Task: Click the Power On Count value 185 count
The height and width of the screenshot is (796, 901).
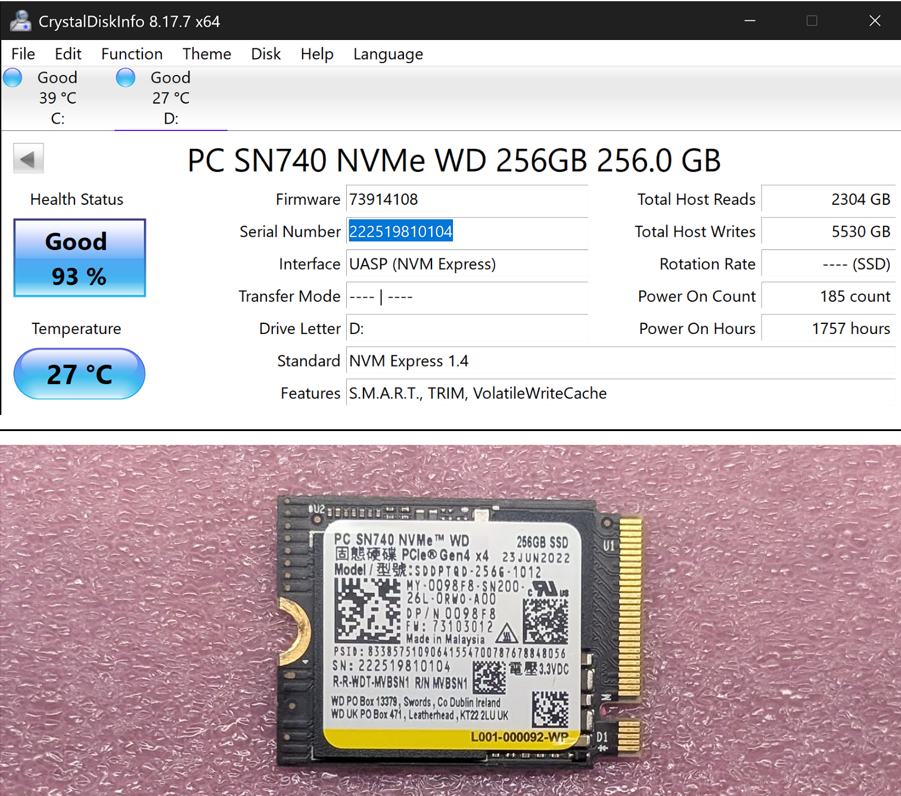Action: 828,296
